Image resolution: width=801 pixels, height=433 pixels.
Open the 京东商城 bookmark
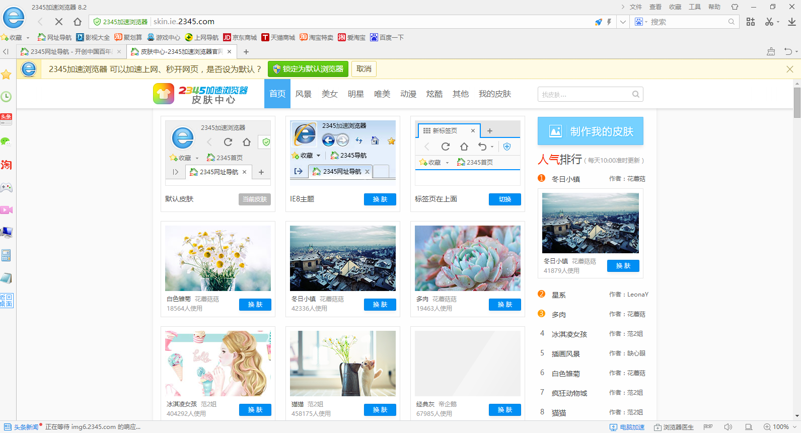(x=240, y=38)
